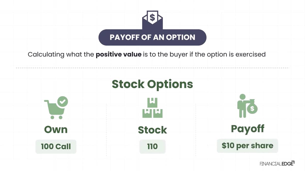305x171 pixels.
Task: Click the subtitle sentence about the buyer
Action: tap(147, 54)
